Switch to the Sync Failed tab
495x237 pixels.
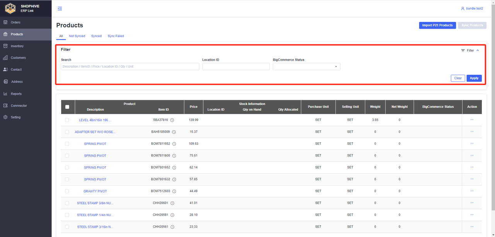tap(116, 36)
